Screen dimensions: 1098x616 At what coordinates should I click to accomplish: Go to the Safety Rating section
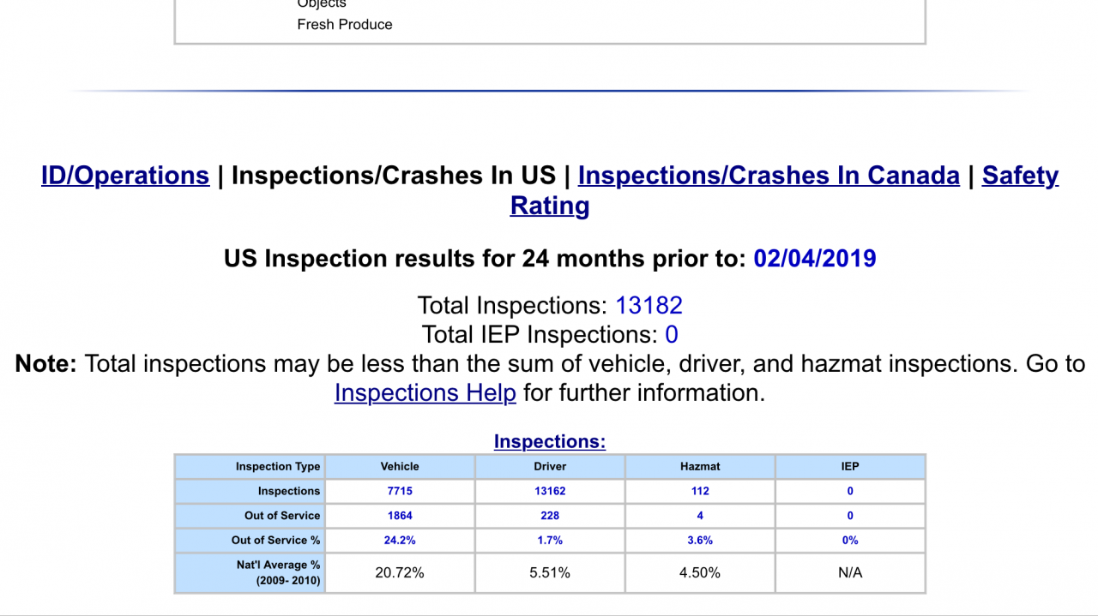[1020, 176]
